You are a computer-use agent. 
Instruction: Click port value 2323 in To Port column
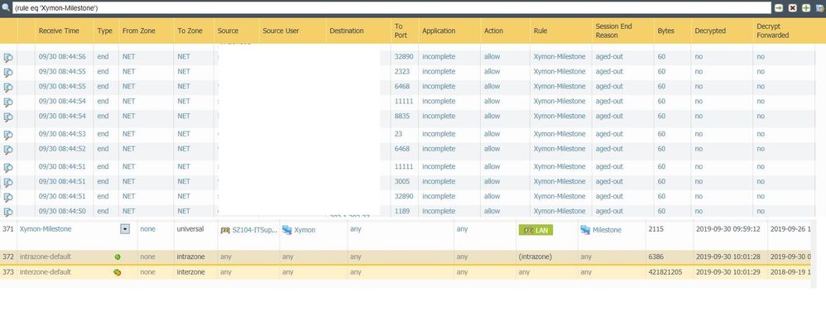[401, 72]
